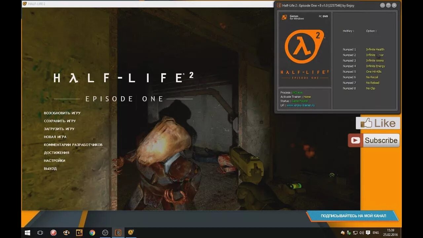Click the network tray icon

point(355,233)
